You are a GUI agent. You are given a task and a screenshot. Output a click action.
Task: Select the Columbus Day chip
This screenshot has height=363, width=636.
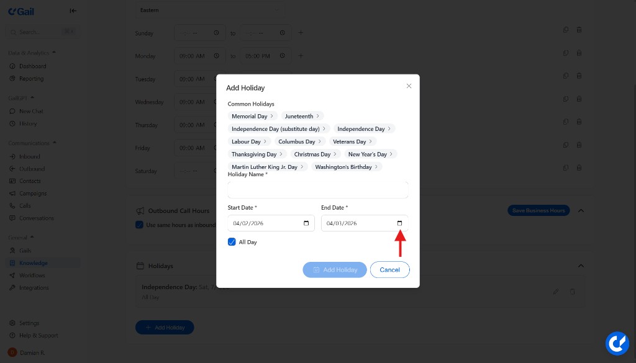[x=300, y=141]
